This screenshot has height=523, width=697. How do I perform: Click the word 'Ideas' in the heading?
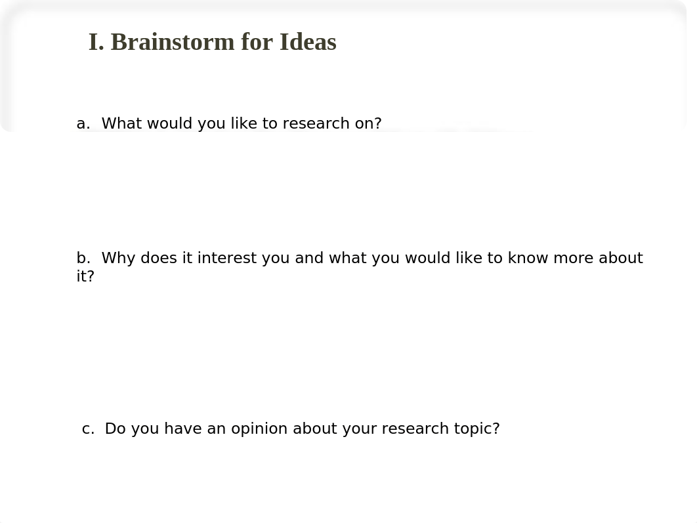[308, 42]
